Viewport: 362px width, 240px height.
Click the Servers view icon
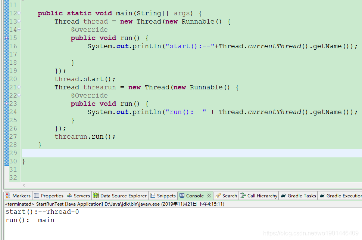[69, 196]
